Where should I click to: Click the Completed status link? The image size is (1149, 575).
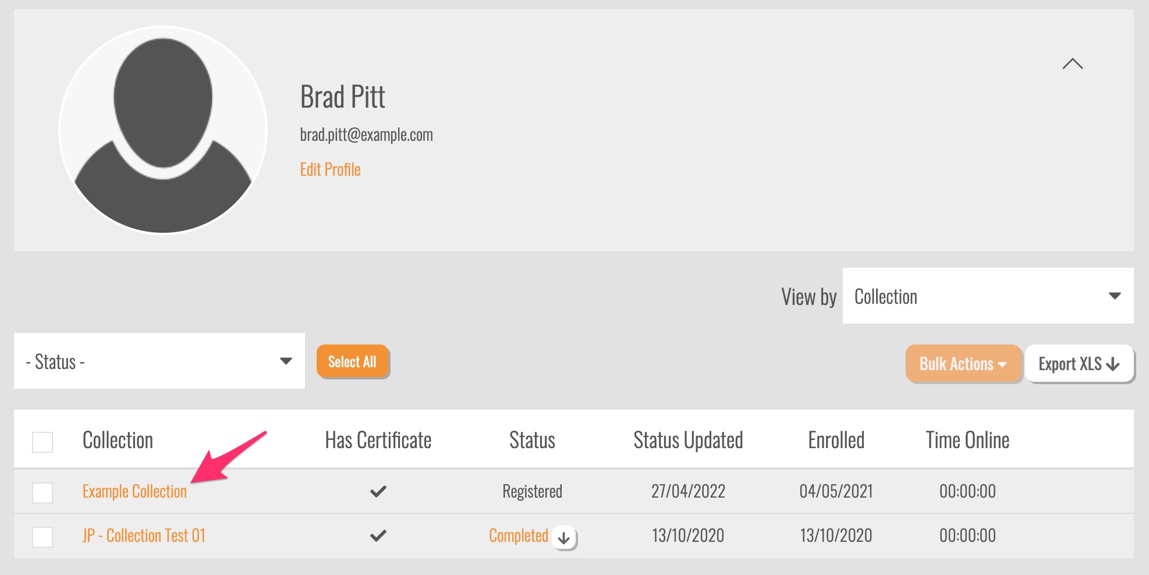coord(518,536)
